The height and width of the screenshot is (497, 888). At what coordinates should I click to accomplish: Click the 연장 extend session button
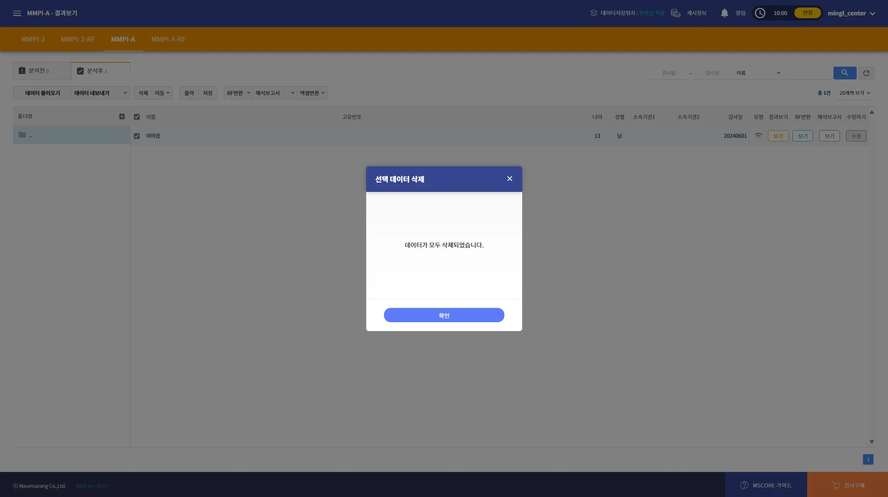coord(807,13)
